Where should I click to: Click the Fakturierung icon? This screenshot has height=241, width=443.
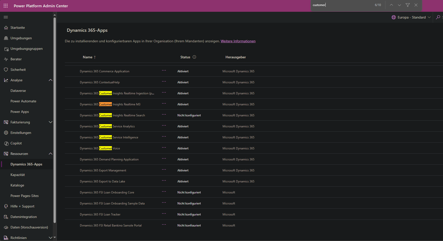tap(6, 122)
